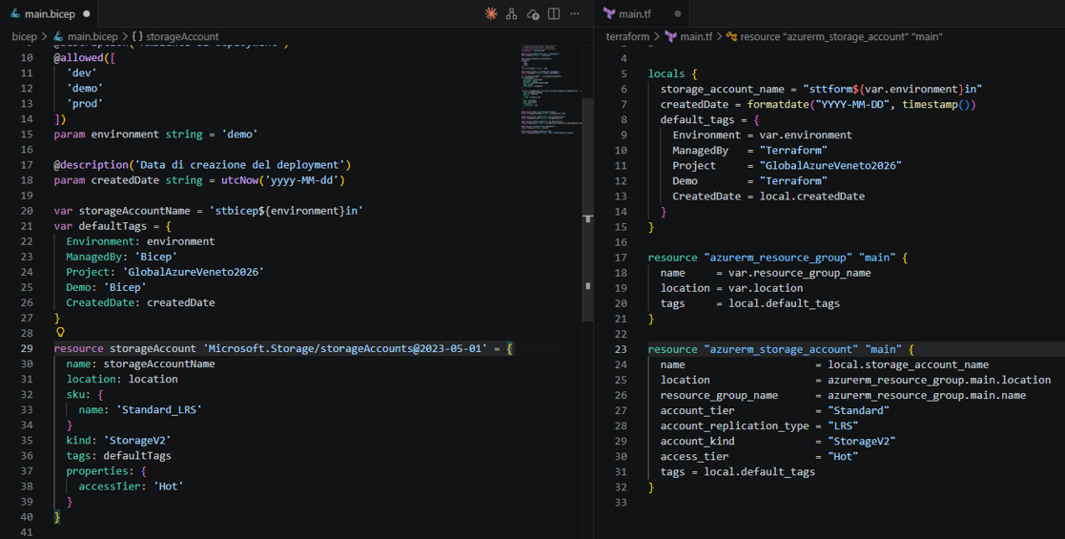This screenshot has width=1065, height=539.
Task: Select the main.bicep breadcrumb item
Action: (86, 36)
